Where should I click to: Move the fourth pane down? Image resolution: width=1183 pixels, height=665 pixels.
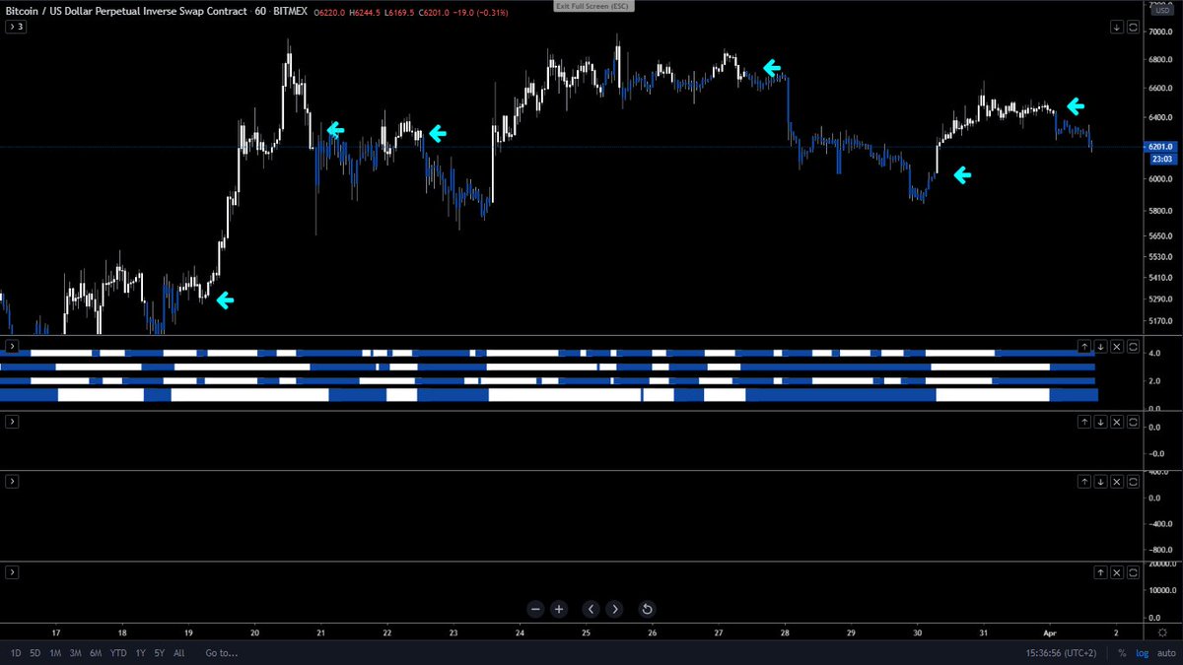click(x=1100, y=482)
